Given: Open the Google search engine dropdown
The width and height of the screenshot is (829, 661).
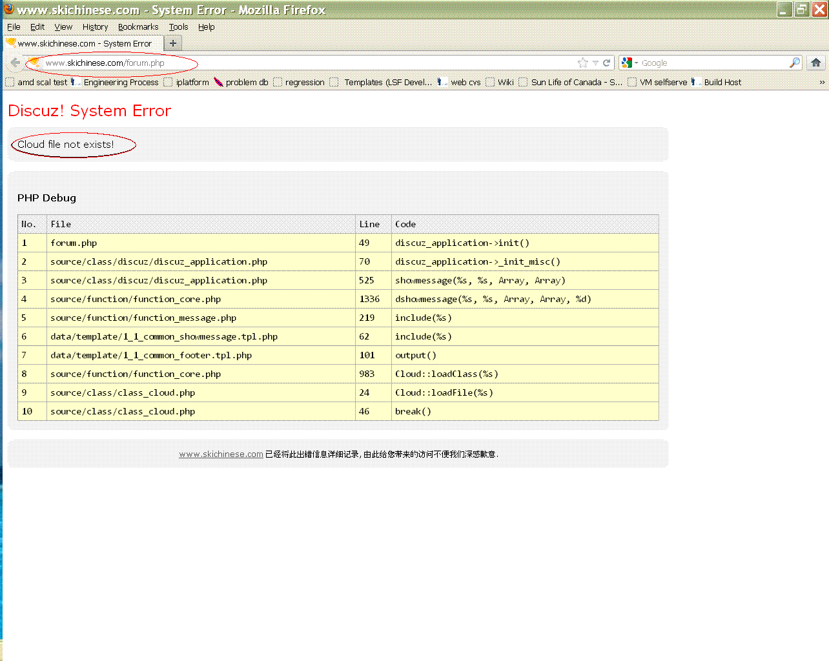Looking at the screenshot, I should (x=629, y=63).
